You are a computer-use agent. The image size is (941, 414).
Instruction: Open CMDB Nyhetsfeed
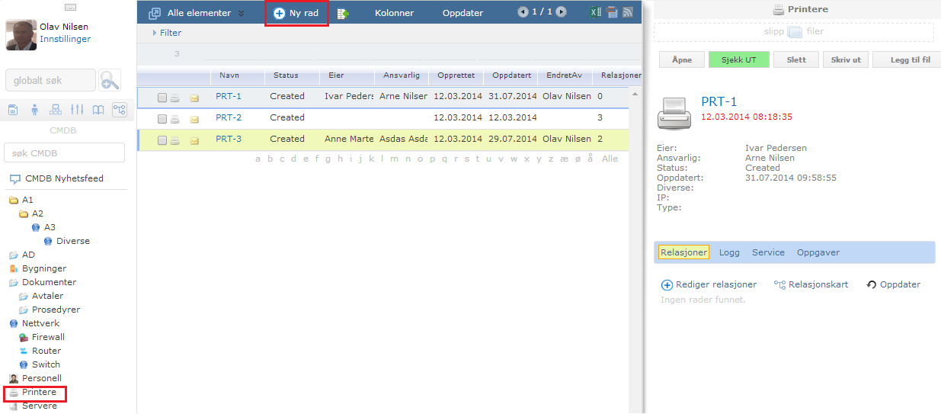click(x=64, y=178)
